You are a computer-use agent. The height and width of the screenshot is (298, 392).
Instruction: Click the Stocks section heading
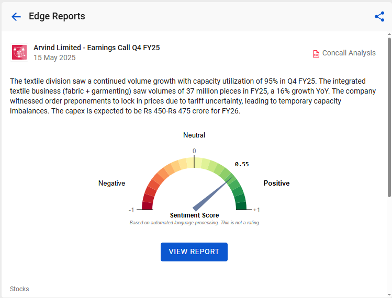point(19,289)
